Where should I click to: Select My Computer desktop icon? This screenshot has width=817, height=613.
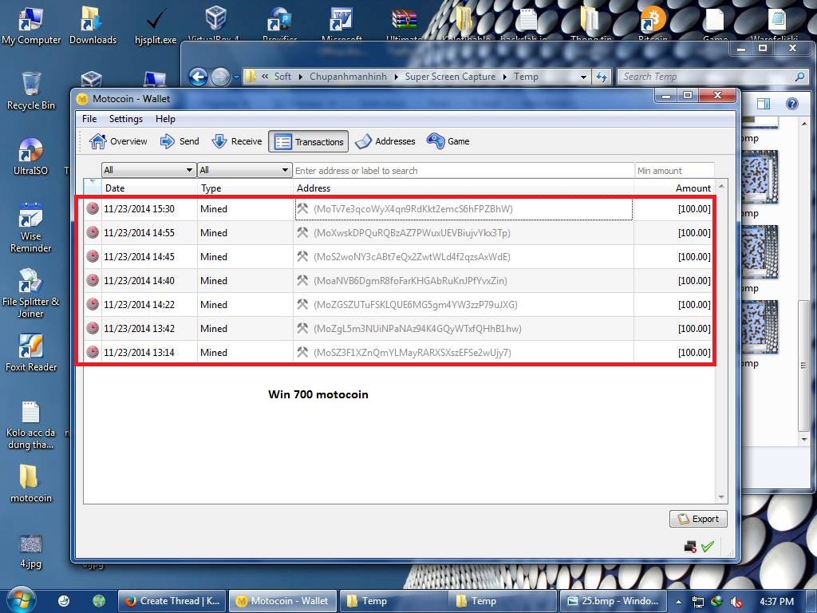point(31,25)
